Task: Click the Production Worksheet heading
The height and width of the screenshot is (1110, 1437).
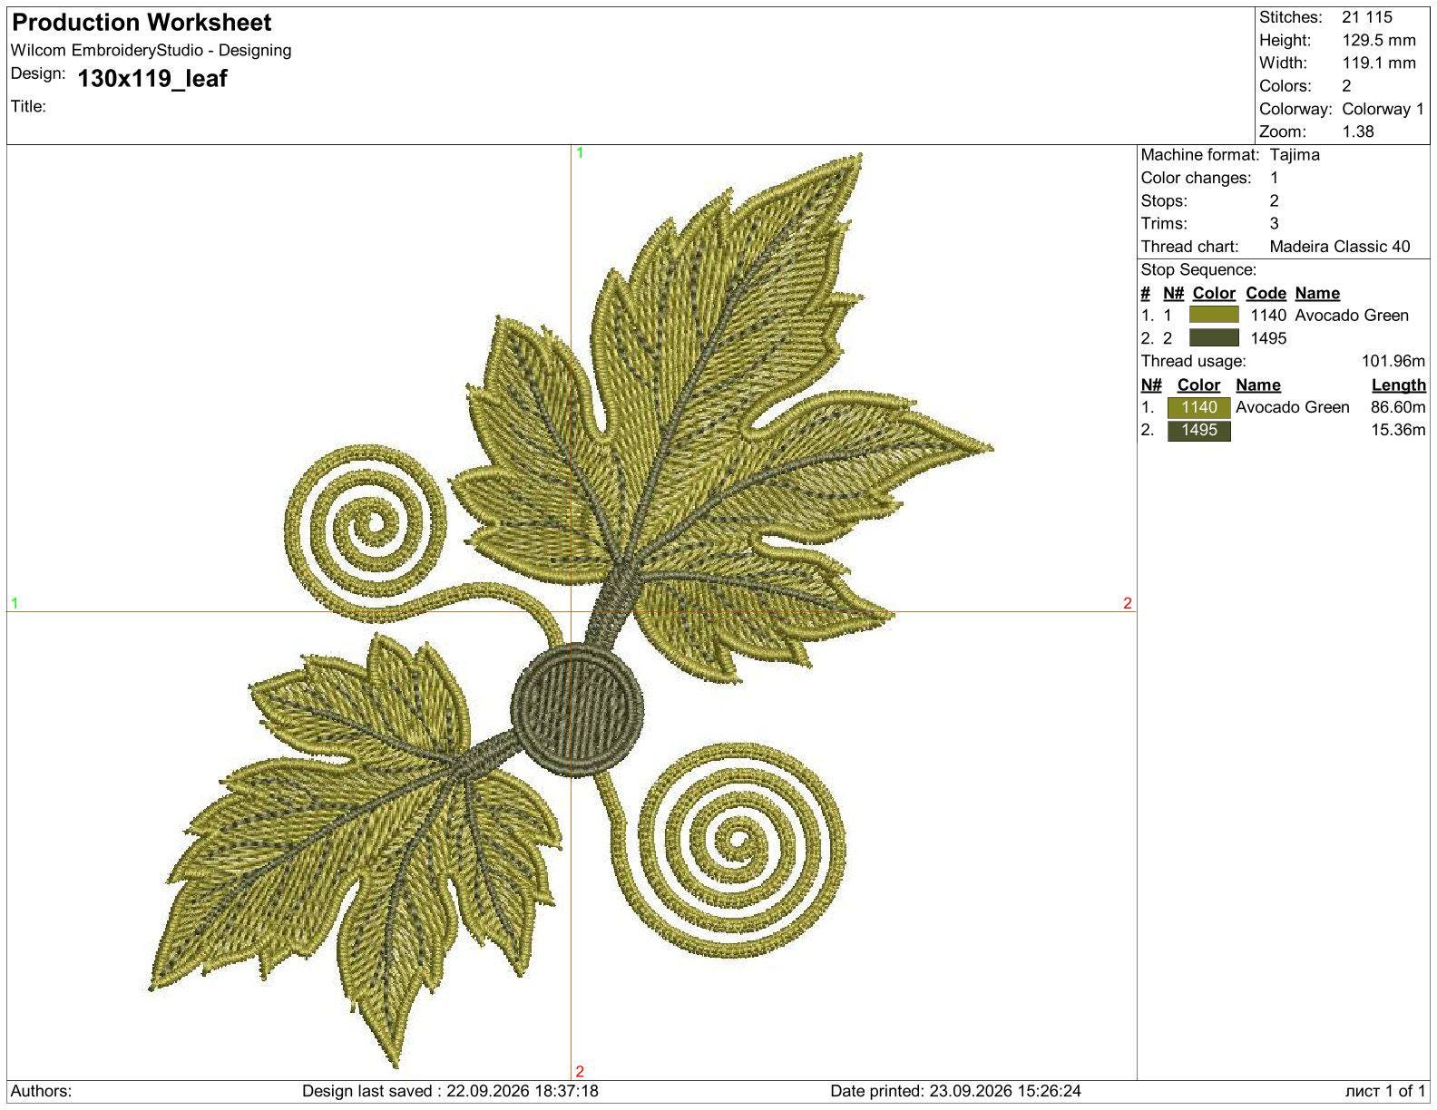Action: pos(142,23)
